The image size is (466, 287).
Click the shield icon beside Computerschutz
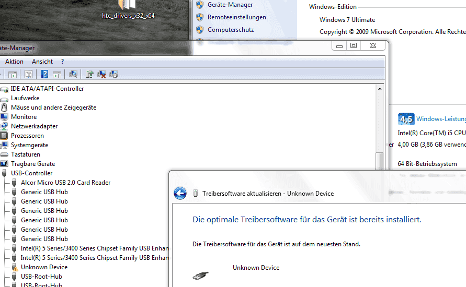[x=200, y=30]
